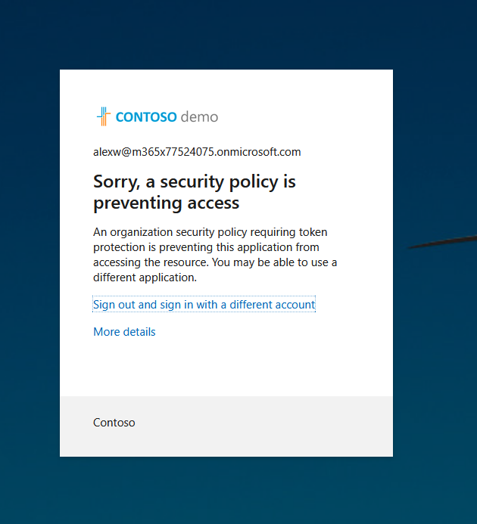Sign out and sign in with different account

tap(204, 305)
